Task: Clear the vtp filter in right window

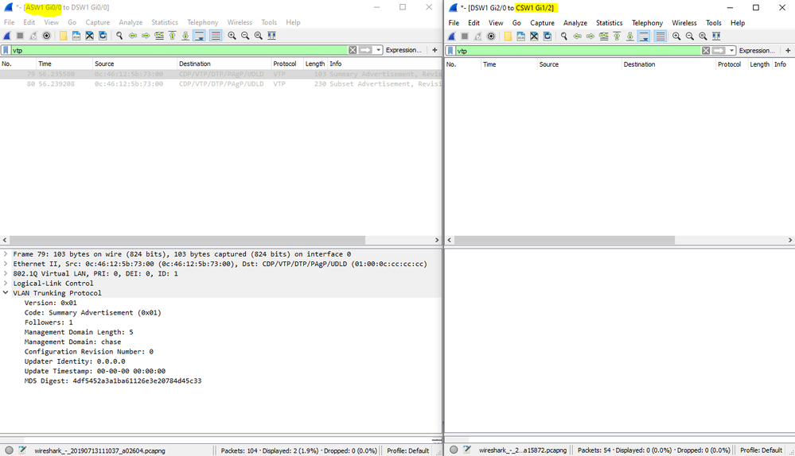Action: [706, 51]
